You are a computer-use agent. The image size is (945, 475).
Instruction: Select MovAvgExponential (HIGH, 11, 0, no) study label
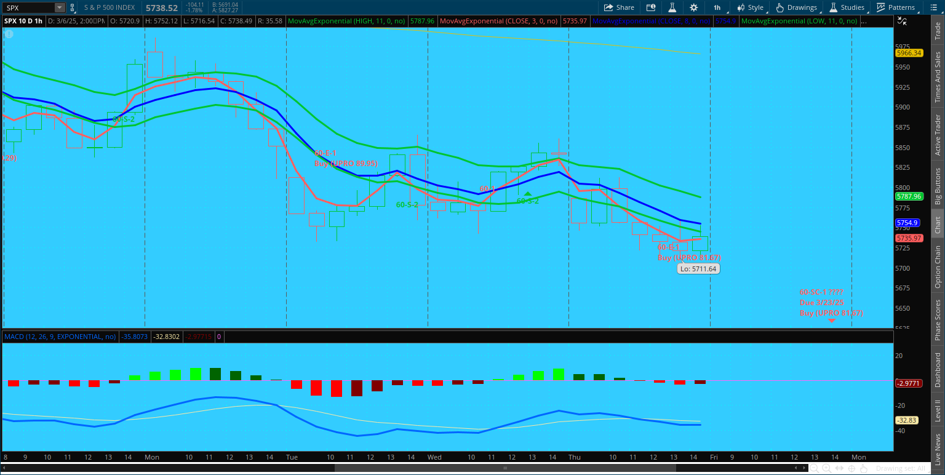(346, 21)
